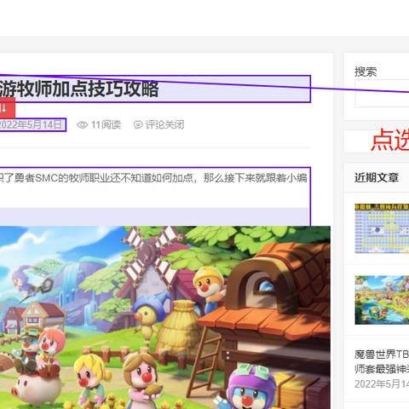Click the 评论关闭 comments label
The width and height of the screenshot is (409, 409).
coord(165,124)
